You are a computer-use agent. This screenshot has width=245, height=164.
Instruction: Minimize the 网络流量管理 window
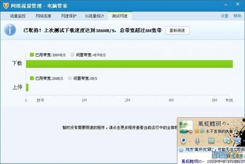point(226,5)
